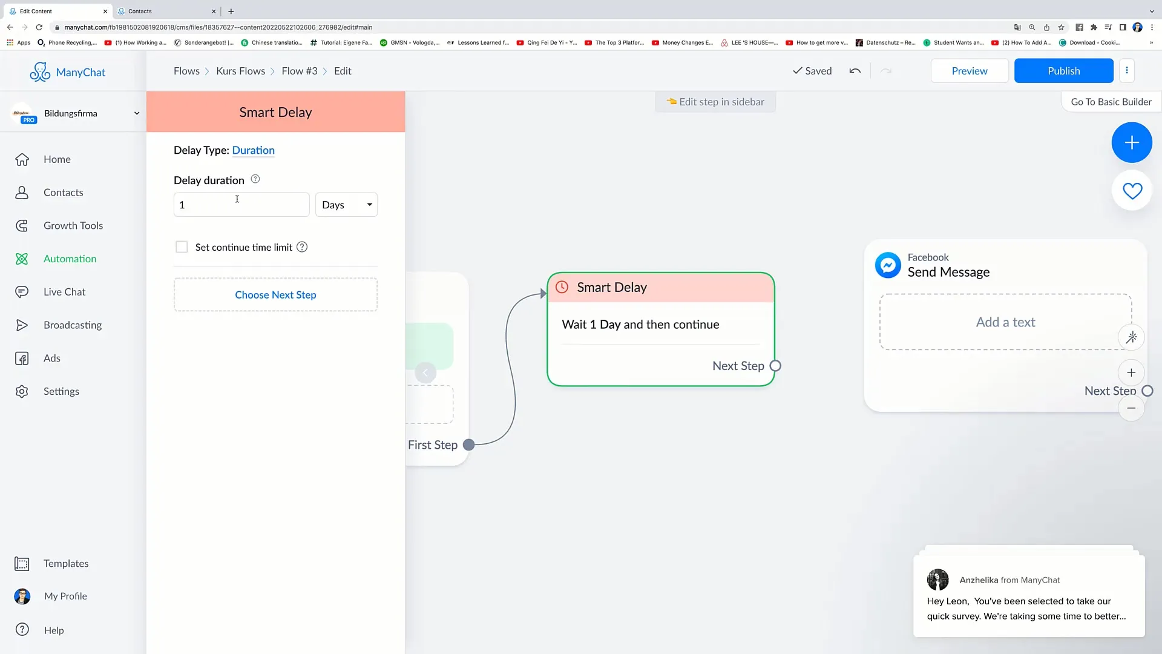Click the Broadcasting icon

[22, 325]
